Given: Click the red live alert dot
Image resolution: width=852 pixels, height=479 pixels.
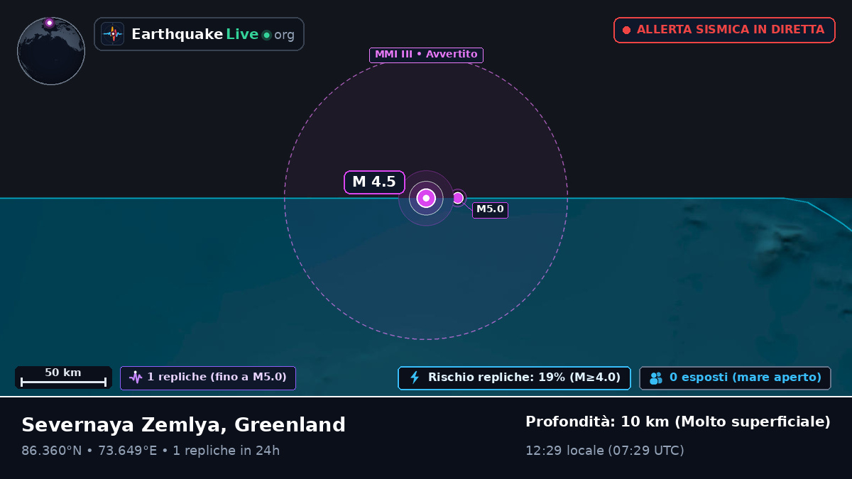Looking at the screenshot, I should pyautogui.click(x=626, y=30).
